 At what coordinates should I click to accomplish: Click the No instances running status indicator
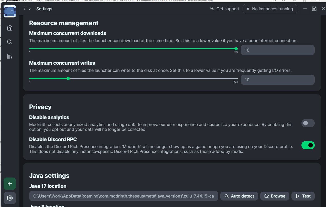pos(270,8)
